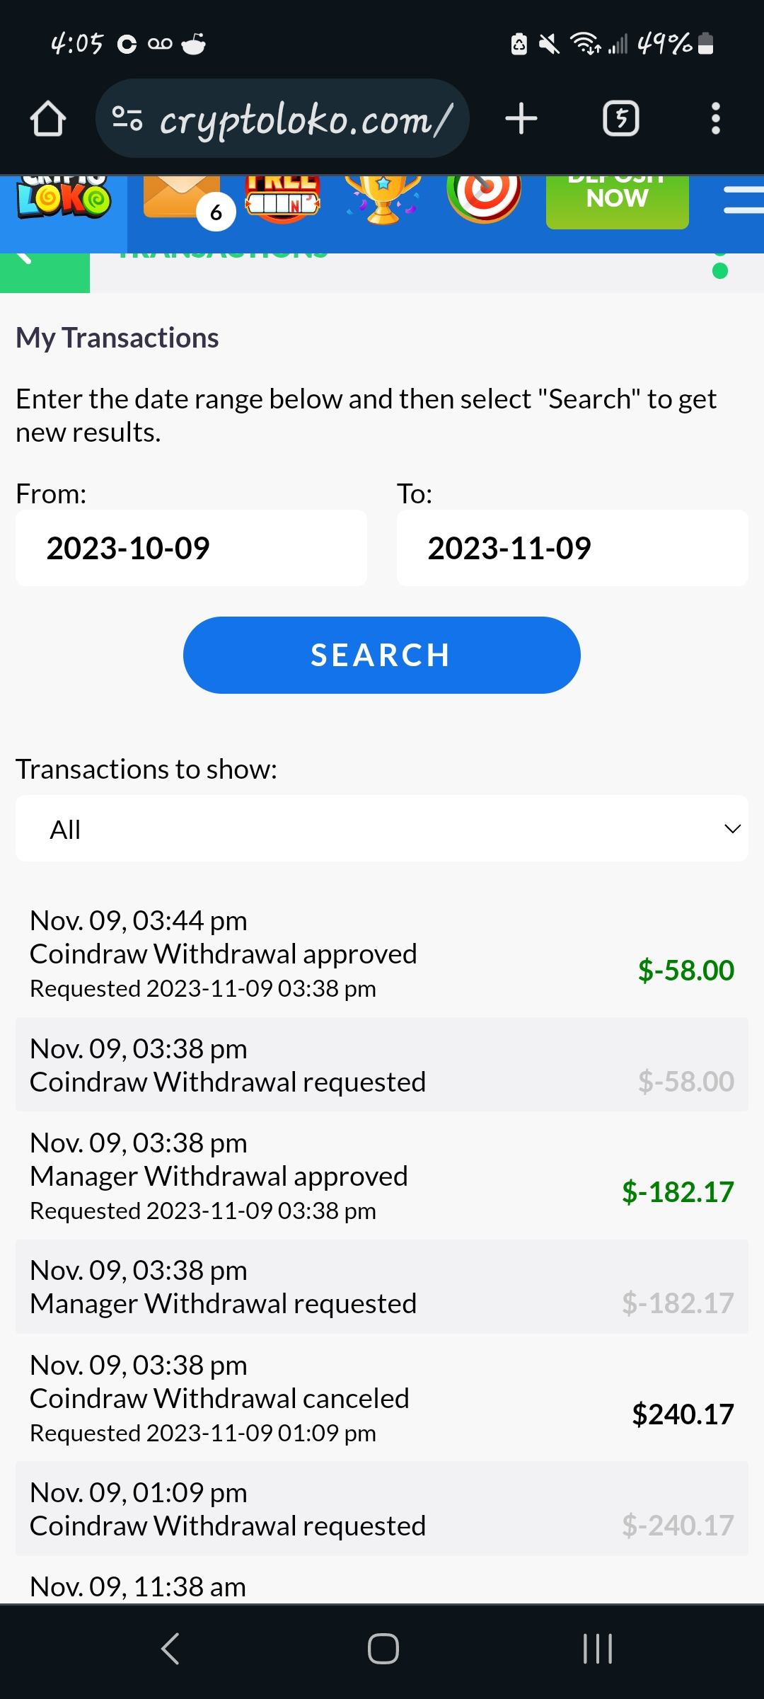Image resolution: width=764 pixels, height=1699 pixels.
Task: Open the trophy tournaments icon
Action: pyautogui.click(x=383, y=198)
